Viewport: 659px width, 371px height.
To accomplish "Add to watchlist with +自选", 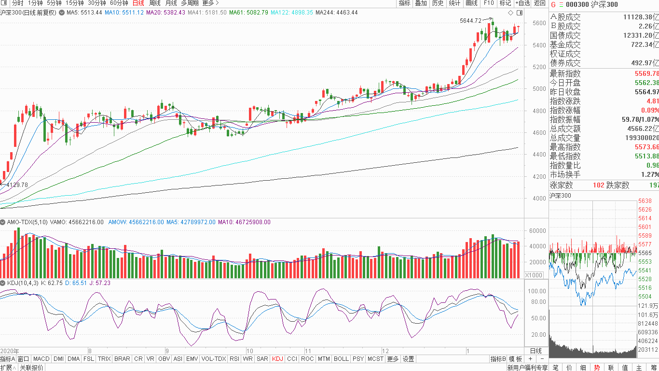I will click(x=522, y=3).
